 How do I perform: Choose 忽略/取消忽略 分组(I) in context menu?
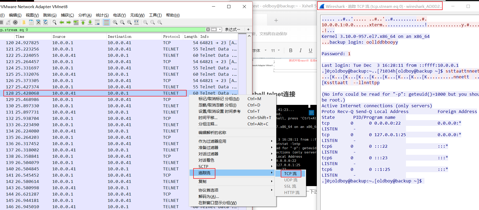(233, 105)
